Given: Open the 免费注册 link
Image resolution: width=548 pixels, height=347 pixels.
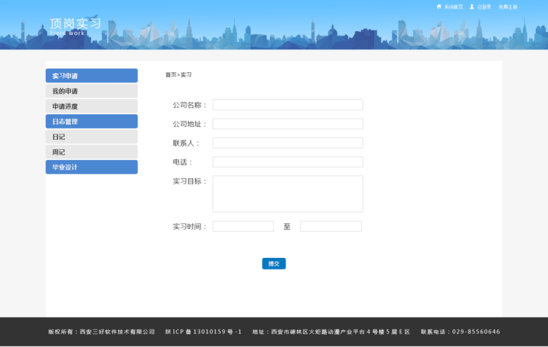Looking at the screenshot, I should (508, 7).
